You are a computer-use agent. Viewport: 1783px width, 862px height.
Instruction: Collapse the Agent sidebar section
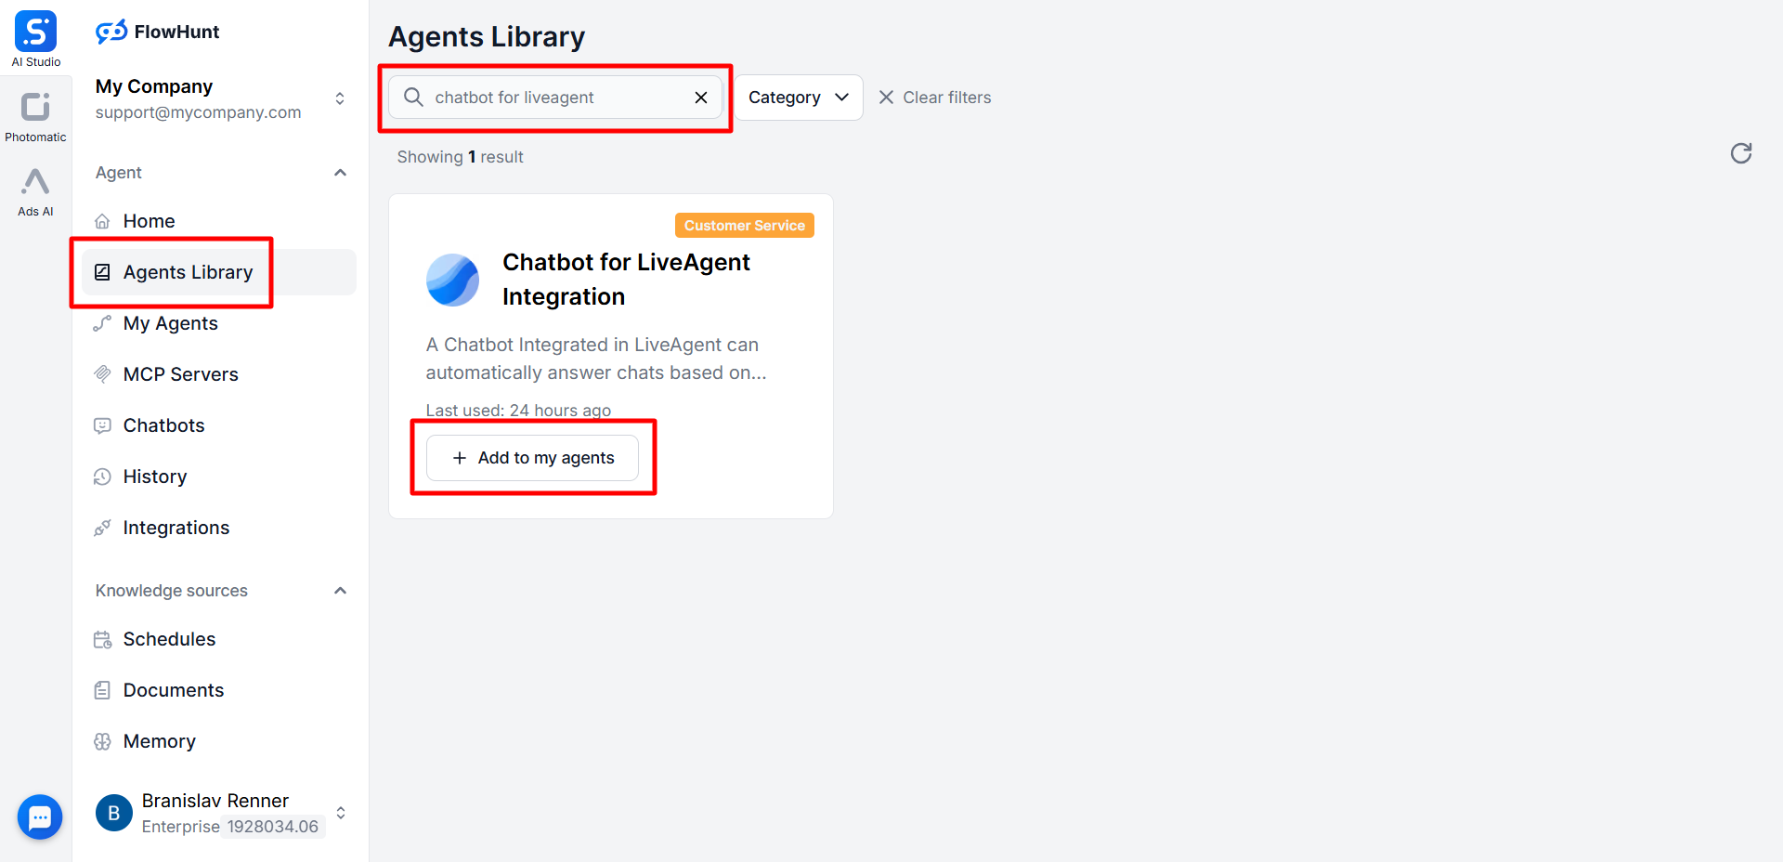340,173
